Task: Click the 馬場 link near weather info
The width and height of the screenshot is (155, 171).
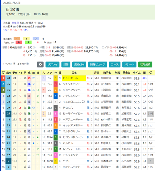Action: pyautogui.click(x=15, y=23)
